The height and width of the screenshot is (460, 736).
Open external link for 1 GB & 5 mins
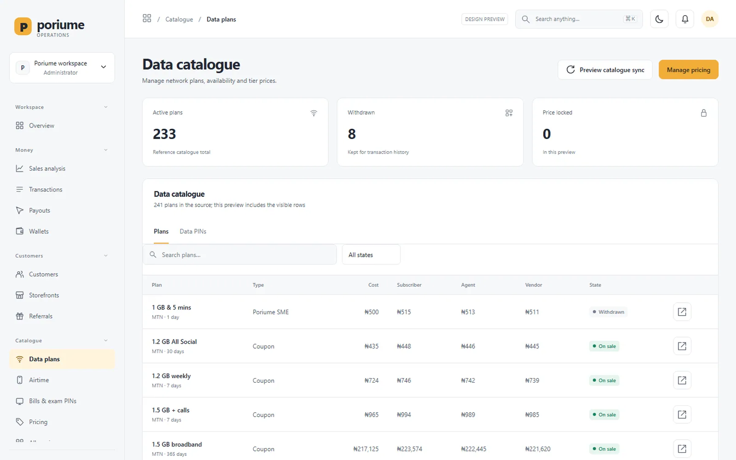click(x=682, y=312)
